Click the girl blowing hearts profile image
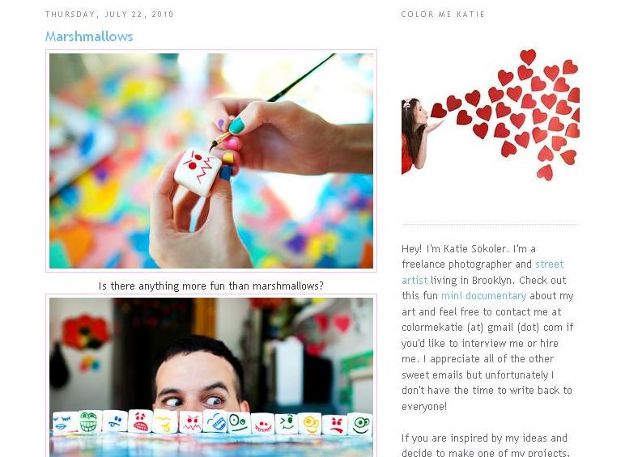The width and height of the screenshot is (642, 457). (x=490, y=115)
